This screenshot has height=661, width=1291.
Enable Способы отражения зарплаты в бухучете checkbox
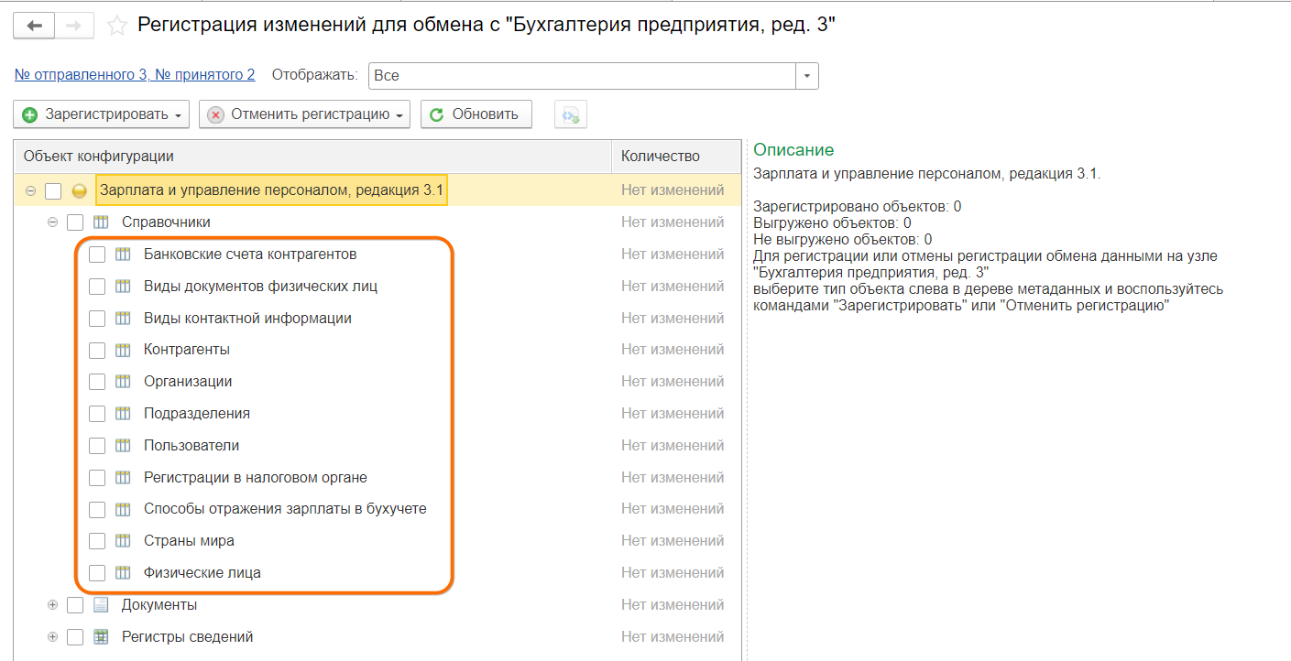tap(97, 509)
